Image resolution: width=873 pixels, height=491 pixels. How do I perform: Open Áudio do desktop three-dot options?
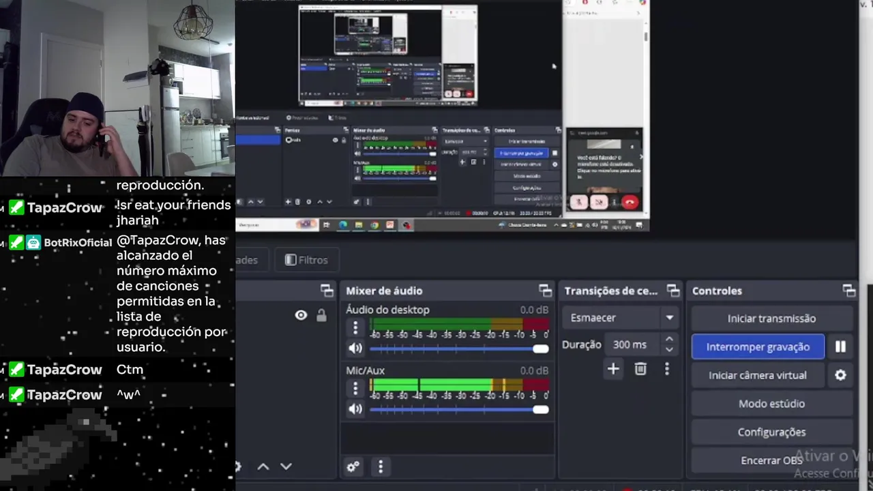[x=355, y=328]
